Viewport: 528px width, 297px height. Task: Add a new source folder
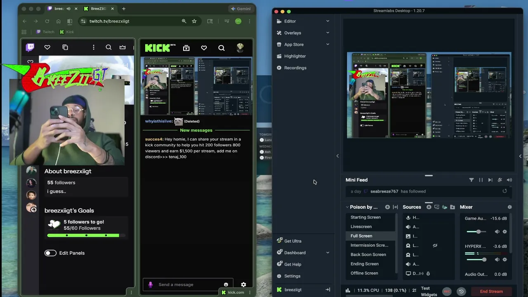(x=453, y=207)
